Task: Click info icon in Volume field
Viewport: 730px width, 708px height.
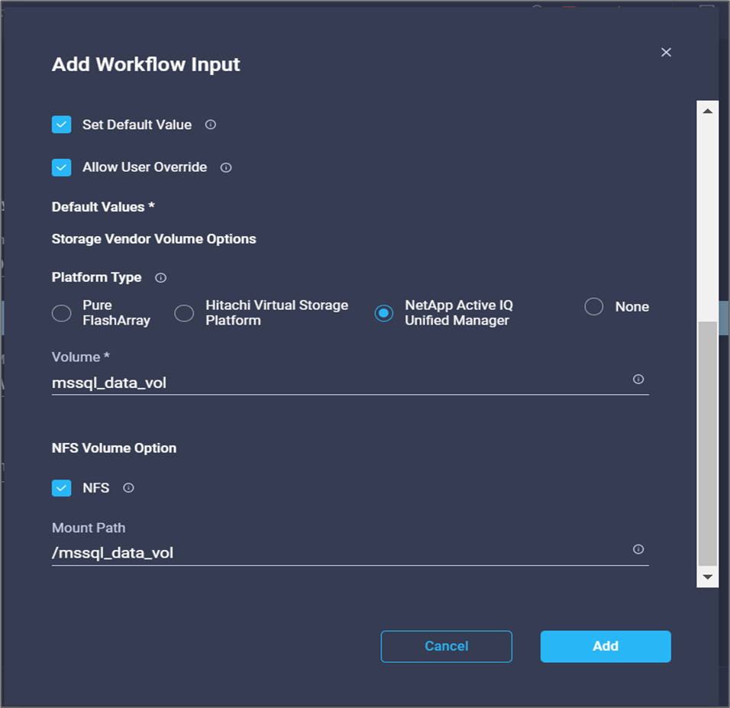Action: pos(638,379)
